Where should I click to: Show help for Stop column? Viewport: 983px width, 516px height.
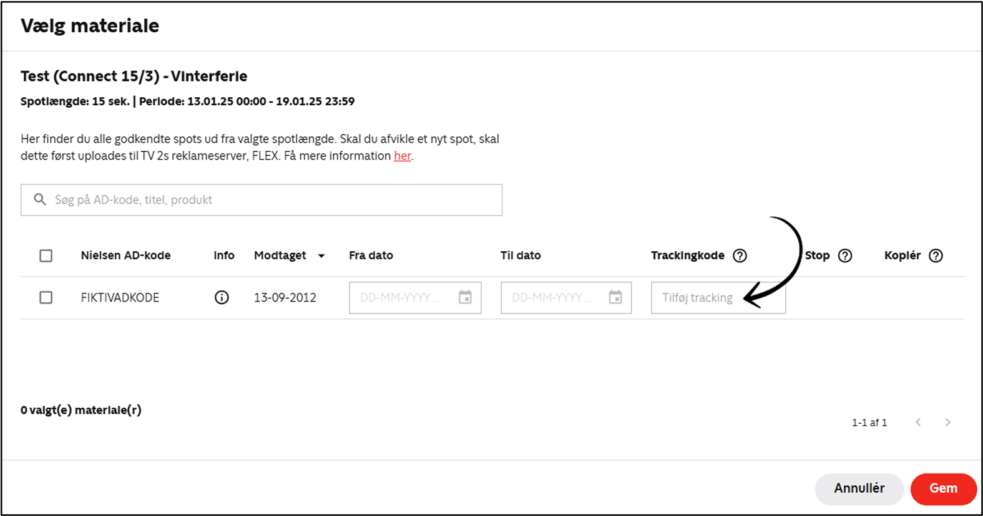click(x=845, y=256)
